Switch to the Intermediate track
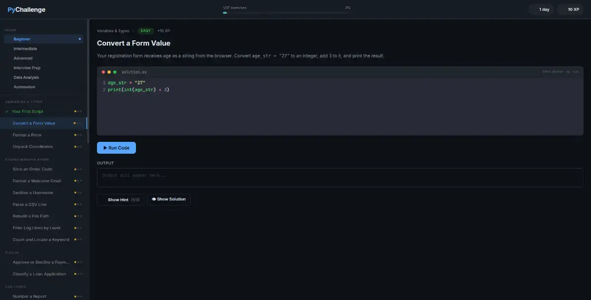The height and width of the screenshot is (300, 591). click(43, 49)
